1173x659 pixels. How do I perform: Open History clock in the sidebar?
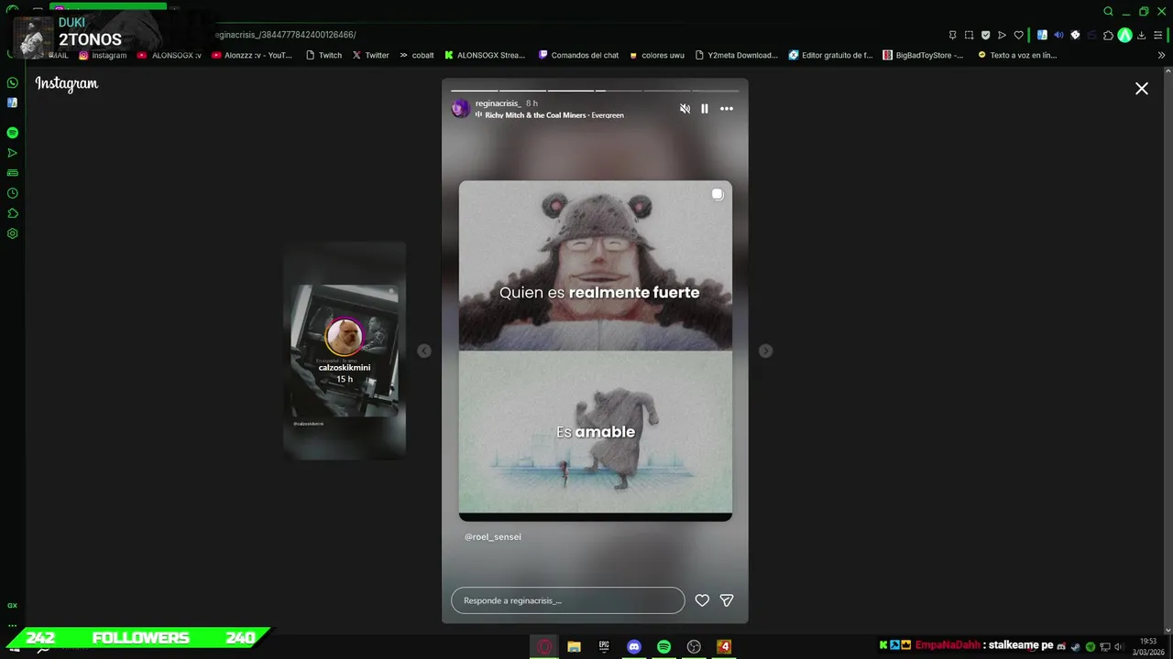click(x=13, y=193)
